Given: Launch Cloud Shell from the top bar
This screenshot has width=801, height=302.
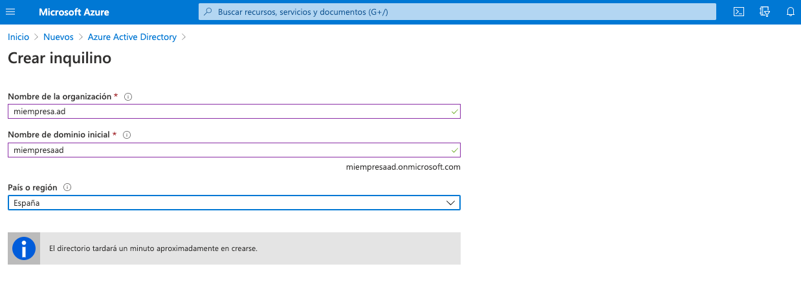Looking at the screenshot, I should coord(739,12).
